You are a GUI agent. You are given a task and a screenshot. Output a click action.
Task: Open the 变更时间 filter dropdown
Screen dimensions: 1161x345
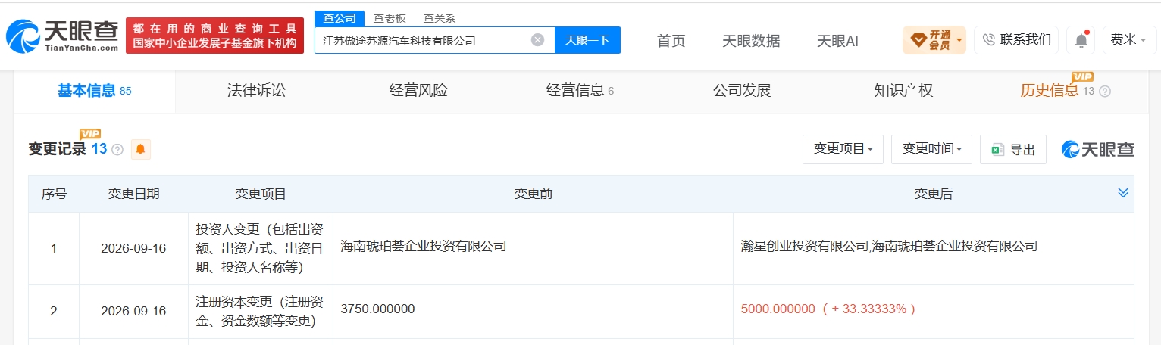pos(932,149)
